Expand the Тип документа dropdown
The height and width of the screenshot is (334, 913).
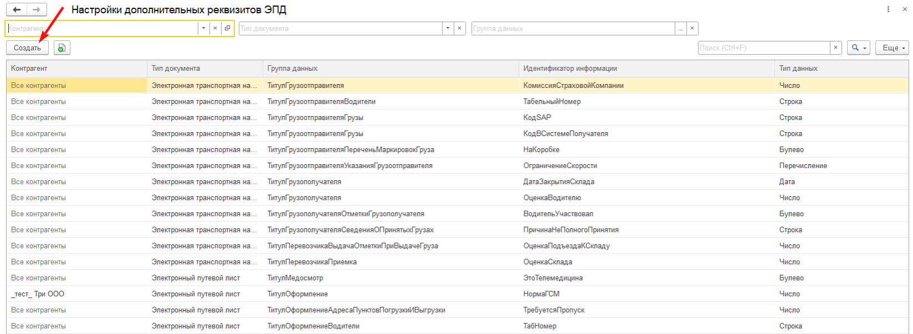448,28
